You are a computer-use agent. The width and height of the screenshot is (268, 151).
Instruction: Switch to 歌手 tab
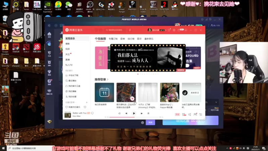tap(139, 39)
